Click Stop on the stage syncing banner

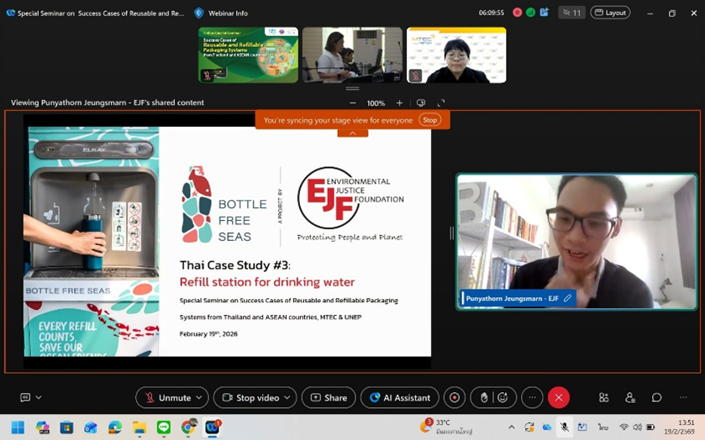430,120
